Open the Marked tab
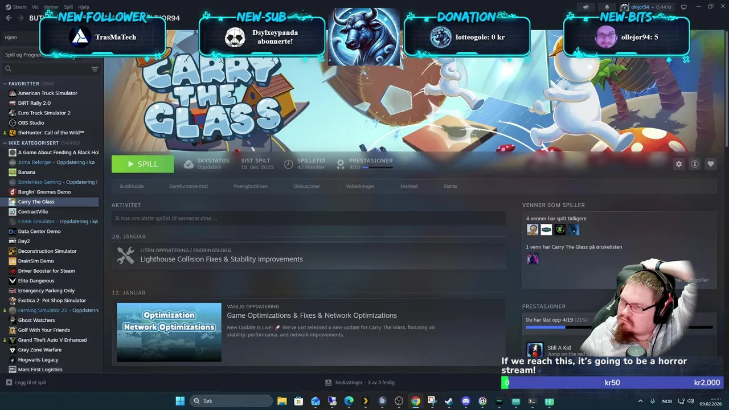 pyautogui.click(x=409, y=186)
